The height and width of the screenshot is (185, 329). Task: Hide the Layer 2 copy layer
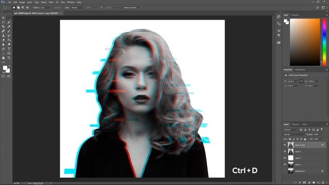tap(285, 145)
